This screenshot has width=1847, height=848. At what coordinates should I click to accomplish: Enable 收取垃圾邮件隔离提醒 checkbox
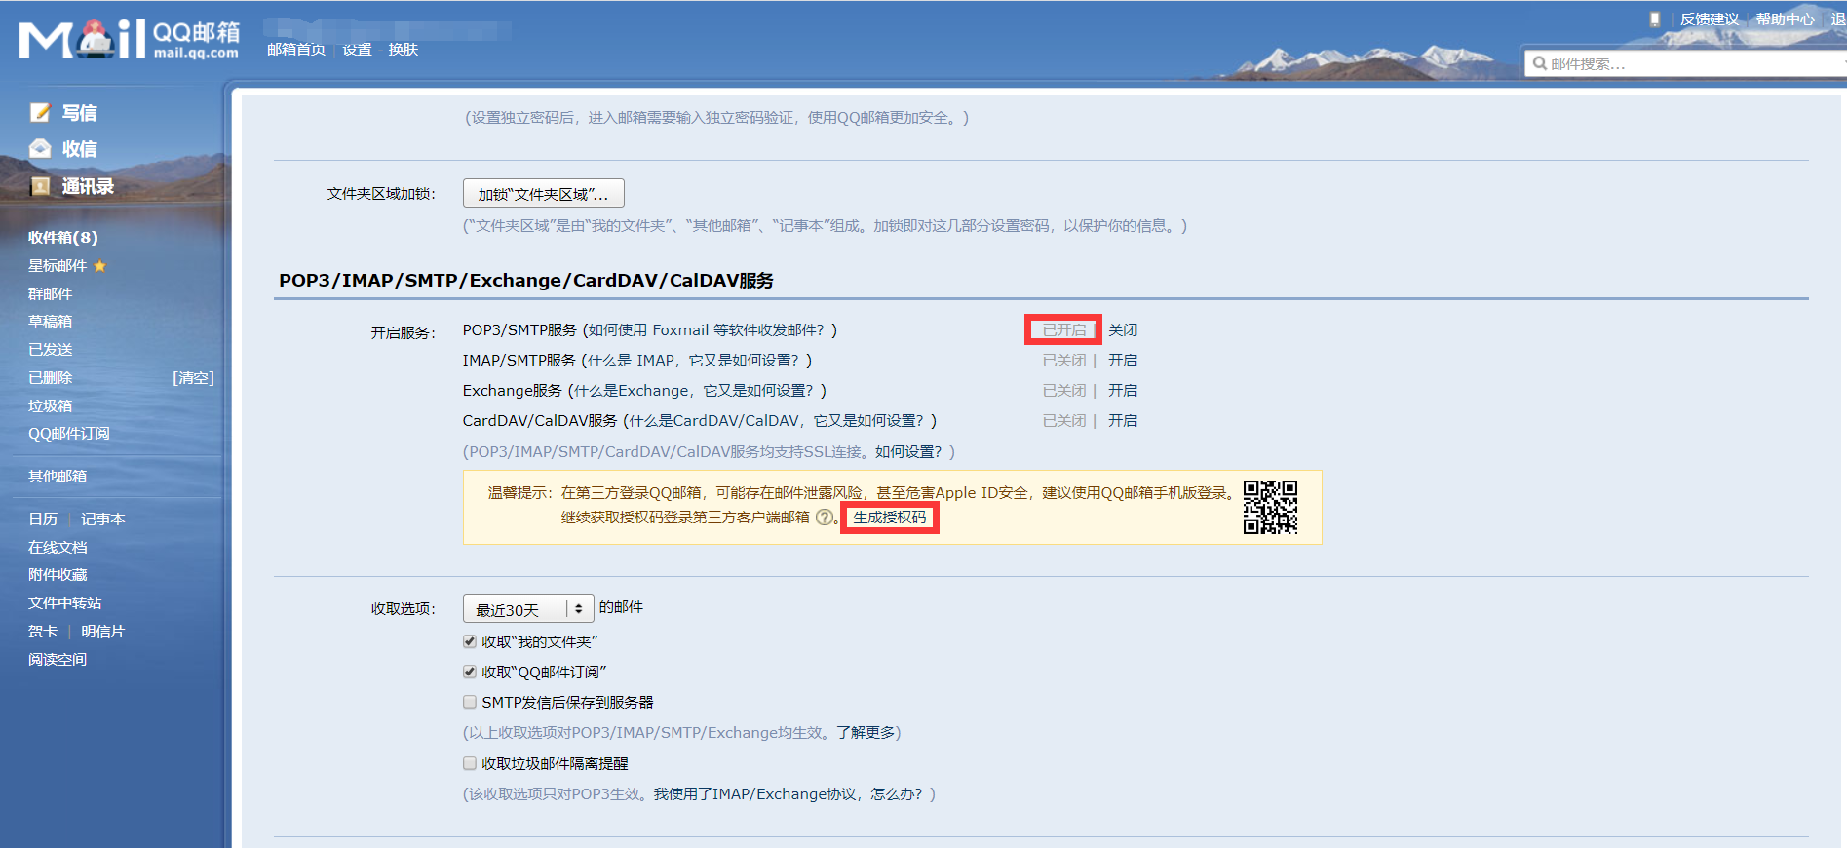(x=470, y=763)
